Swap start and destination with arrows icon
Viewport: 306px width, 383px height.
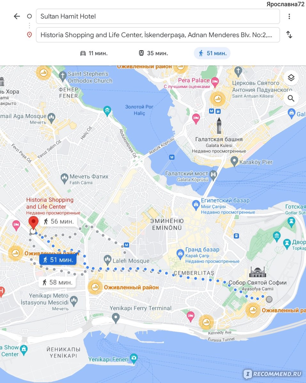(x=289, y=35)
